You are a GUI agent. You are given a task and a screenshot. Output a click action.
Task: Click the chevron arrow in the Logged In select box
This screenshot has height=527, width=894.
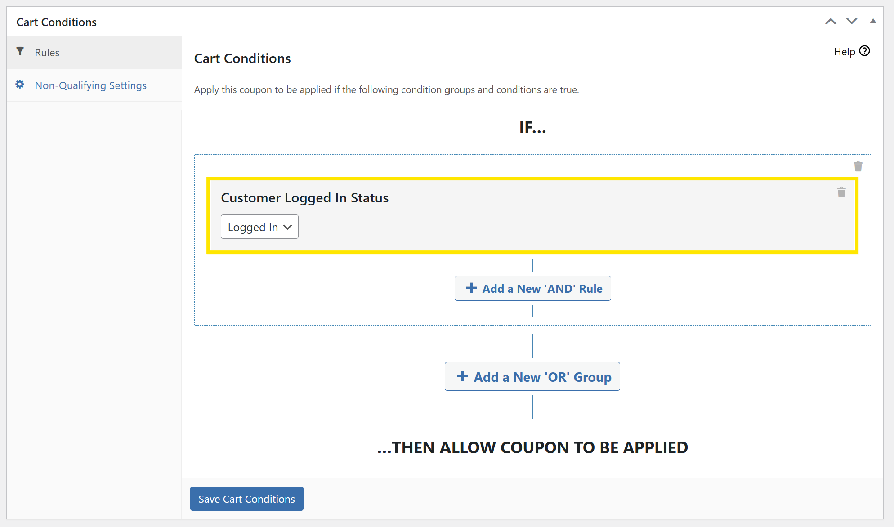click(x=288, y=227)
